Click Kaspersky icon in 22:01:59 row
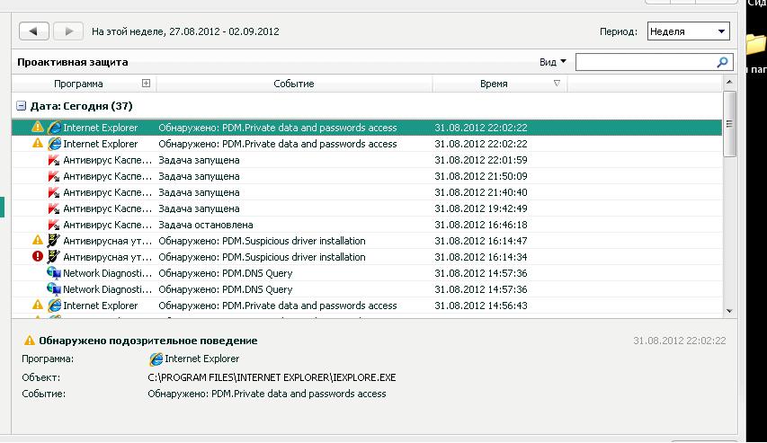The width and height of the screenshot is (767, 443). click(x=54, y=160)
